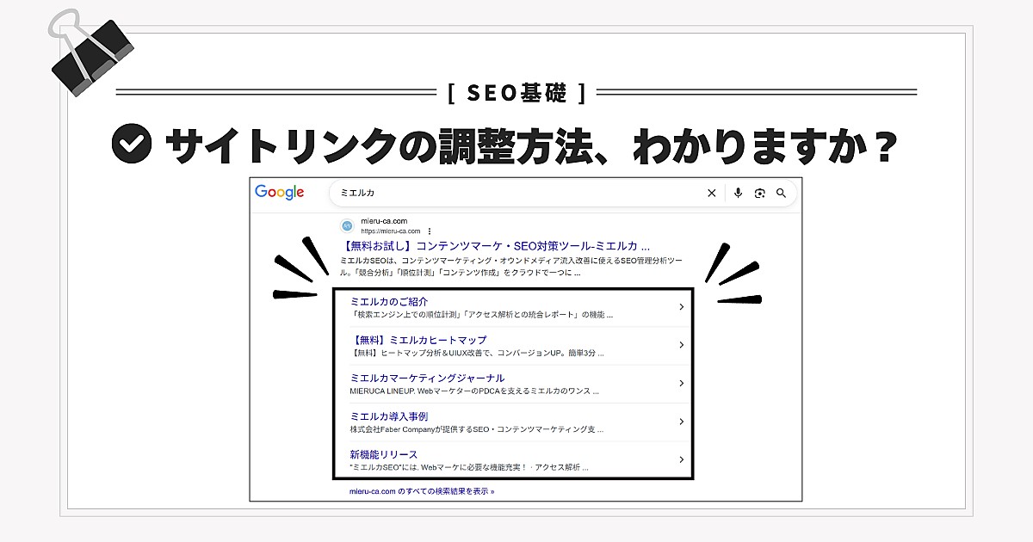Click the snippet starting MIERUCA LINEUP
The height and width of the screenshot is (542, 1033).
pos(474,391)
